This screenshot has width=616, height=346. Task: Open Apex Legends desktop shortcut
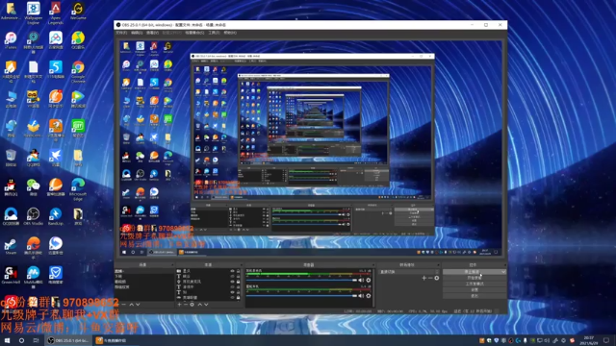tap(56, 12)
